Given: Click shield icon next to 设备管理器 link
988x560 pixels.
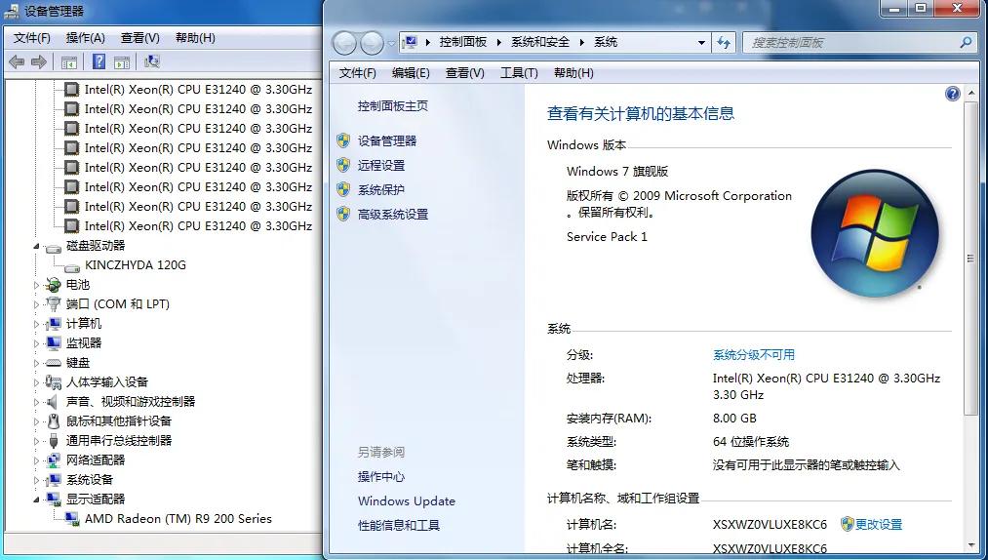Looking at the screenshot, I should 343,140.
